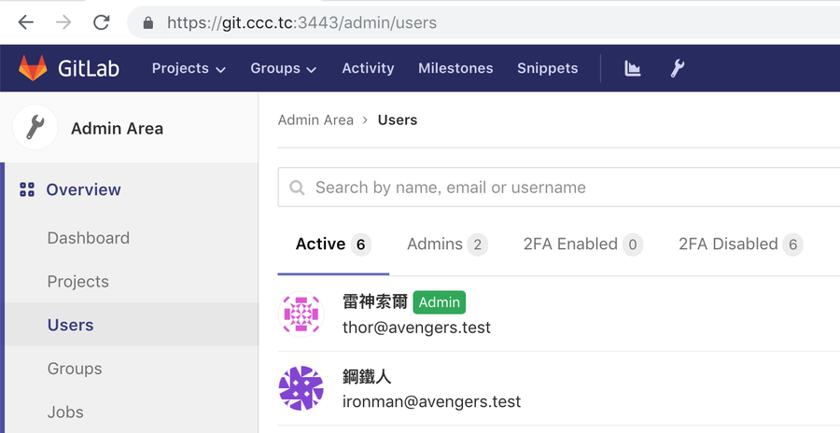Open Jobs in the sidebar

coord(65,412)
